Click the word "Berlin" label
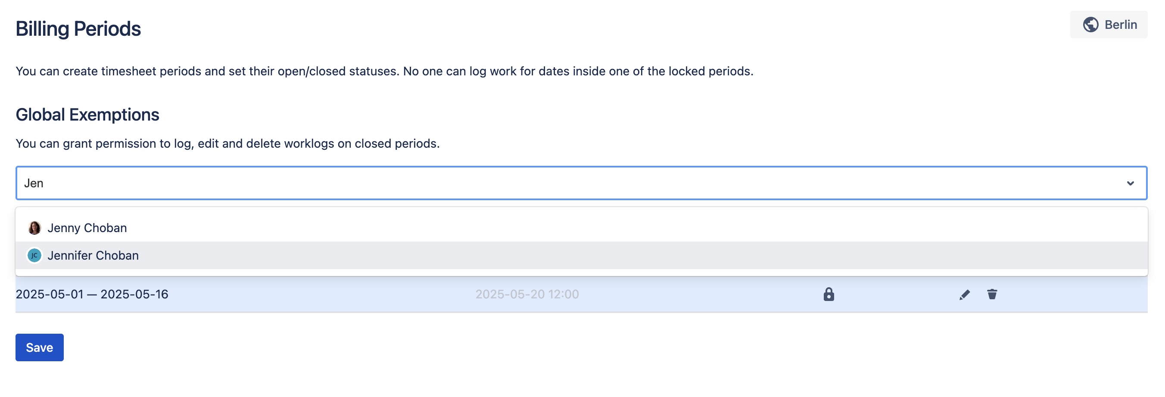This screenshot has height=397, width=1165. 1120,25
